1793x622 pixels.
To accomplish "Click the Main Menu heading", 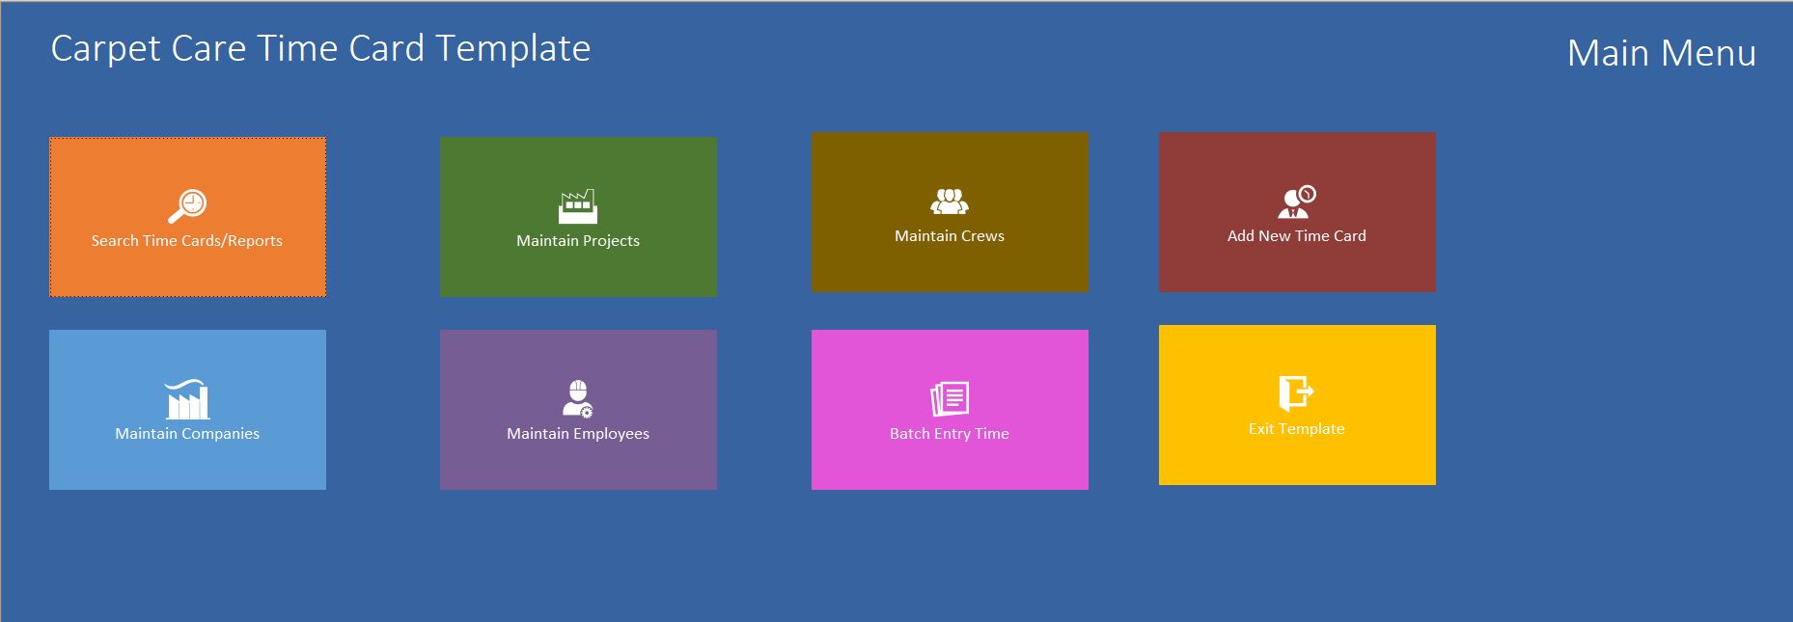I will (1661, 53).
